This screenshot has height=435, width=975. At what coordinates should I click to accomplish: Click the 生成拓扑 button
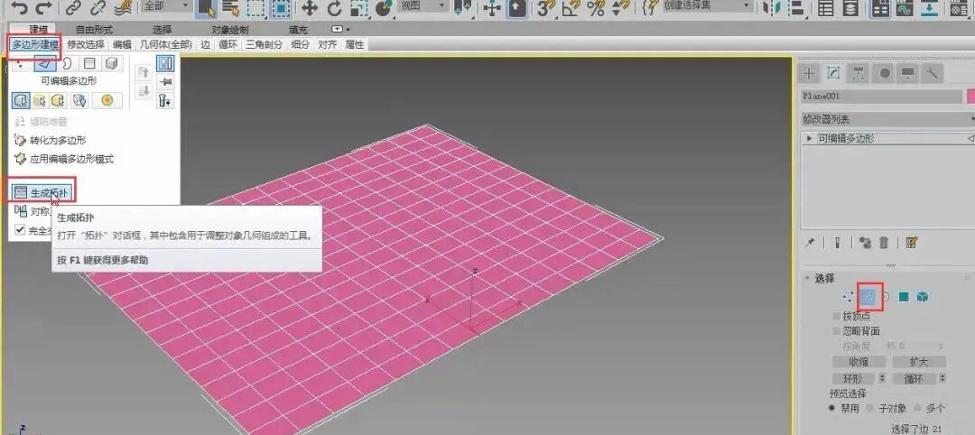click(42, 193)
